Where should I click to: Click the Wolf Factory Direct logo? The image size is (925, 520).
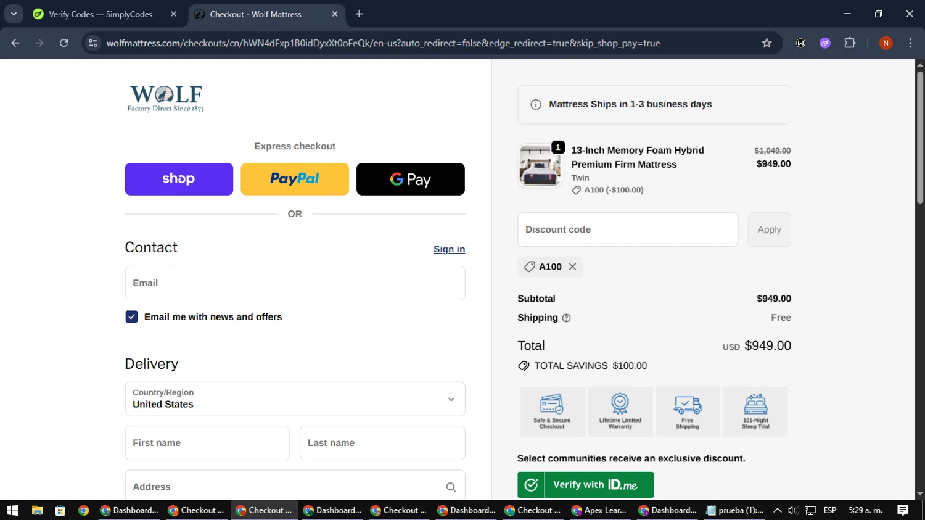click(165, 99)
